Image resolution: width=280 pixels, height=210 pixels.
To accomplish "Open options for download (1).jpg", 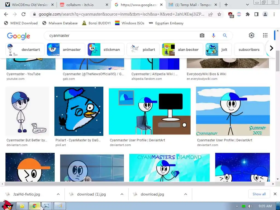I will click(122, 194).
